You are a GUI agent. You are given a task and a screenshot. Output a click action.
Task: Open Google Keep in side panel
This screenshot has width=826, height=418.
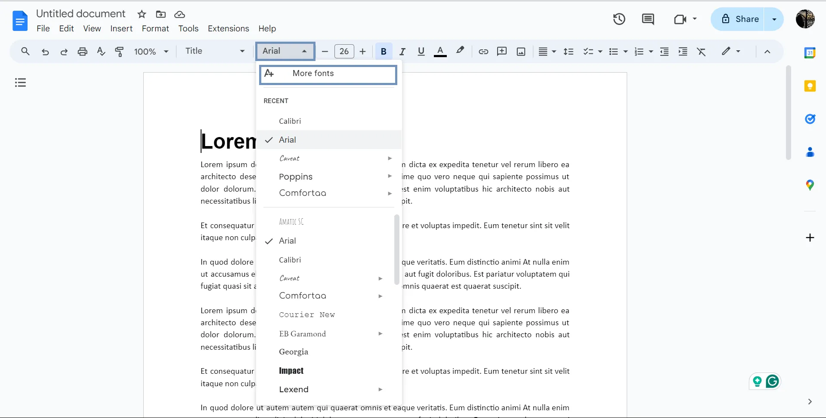tap(810, 86)
